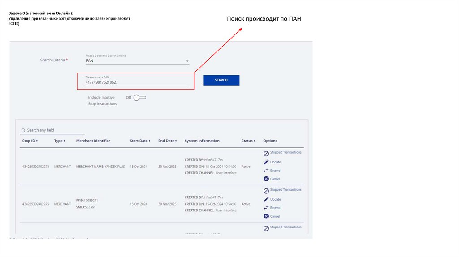459x257 pixels.
Task: Open Stopped Transactions link in second row
Action: pos(286,190)
